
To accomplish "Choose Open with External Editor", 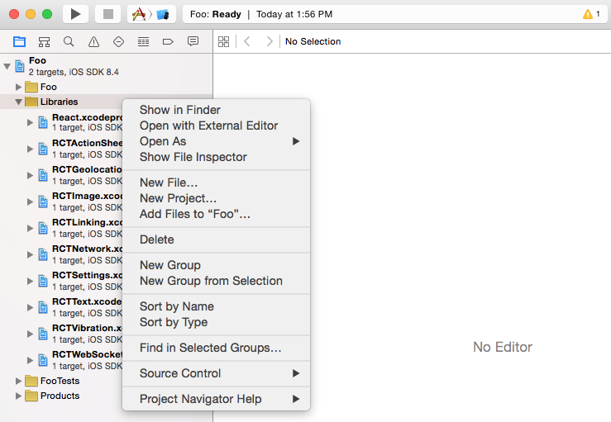I will point(217,126).
